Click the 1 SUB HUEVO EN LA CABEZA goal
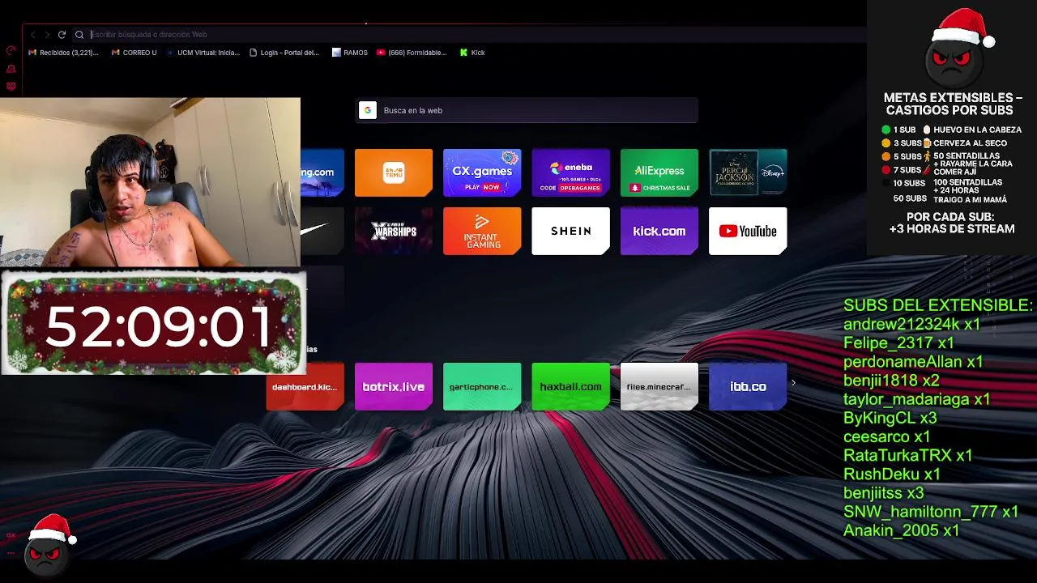 [x=951, y=130]
